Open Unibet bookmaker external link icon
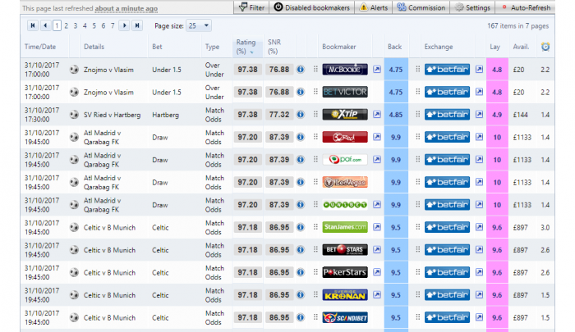 click(x=377, y=205)
